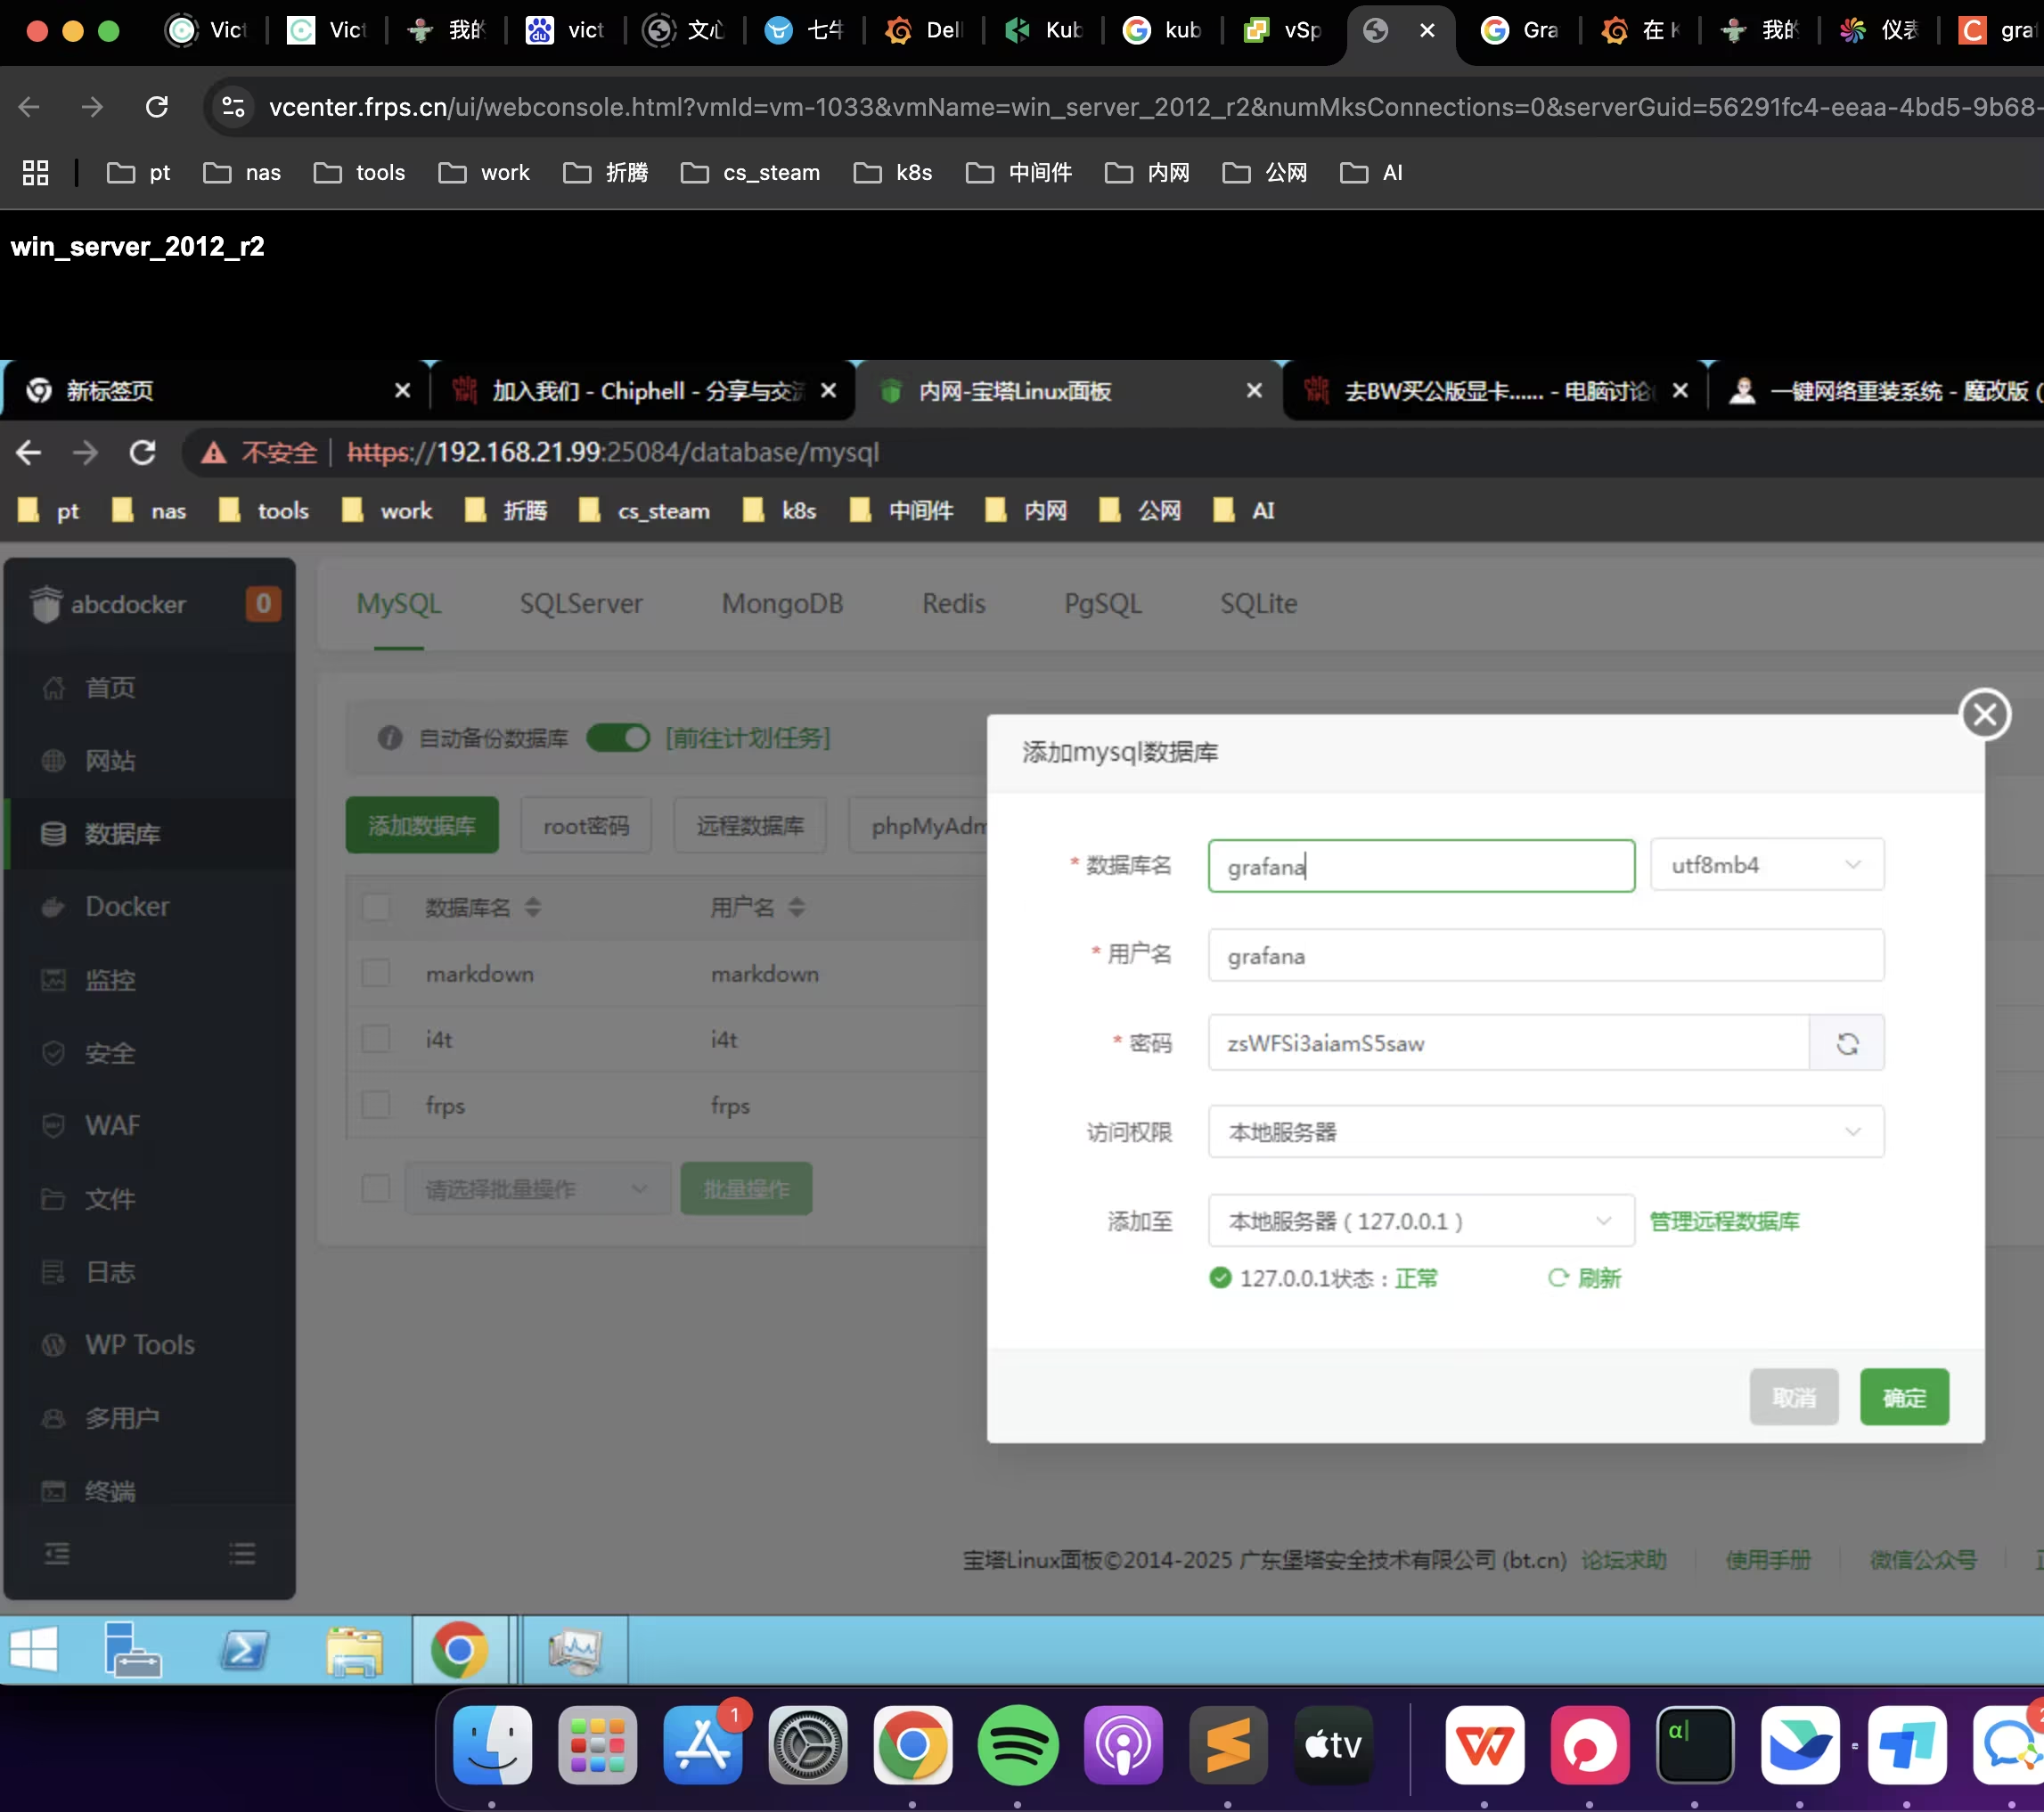Sort by 数据库名 column arrows

coord(533,907)
